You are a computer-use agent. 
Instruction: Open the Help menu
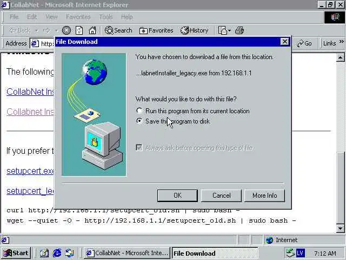(x=127, y=17)
